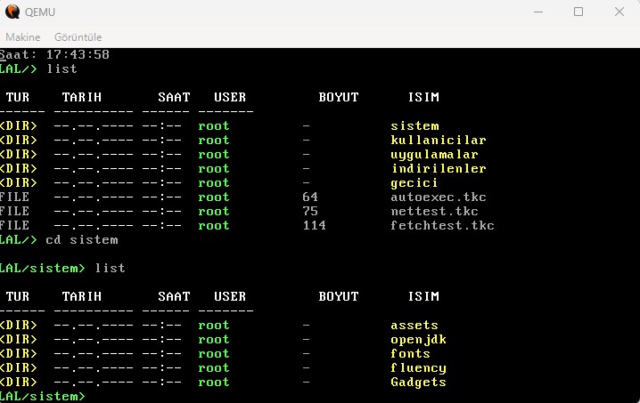
Task: Click the 'assets' directory name
Action: click(414, 326)
